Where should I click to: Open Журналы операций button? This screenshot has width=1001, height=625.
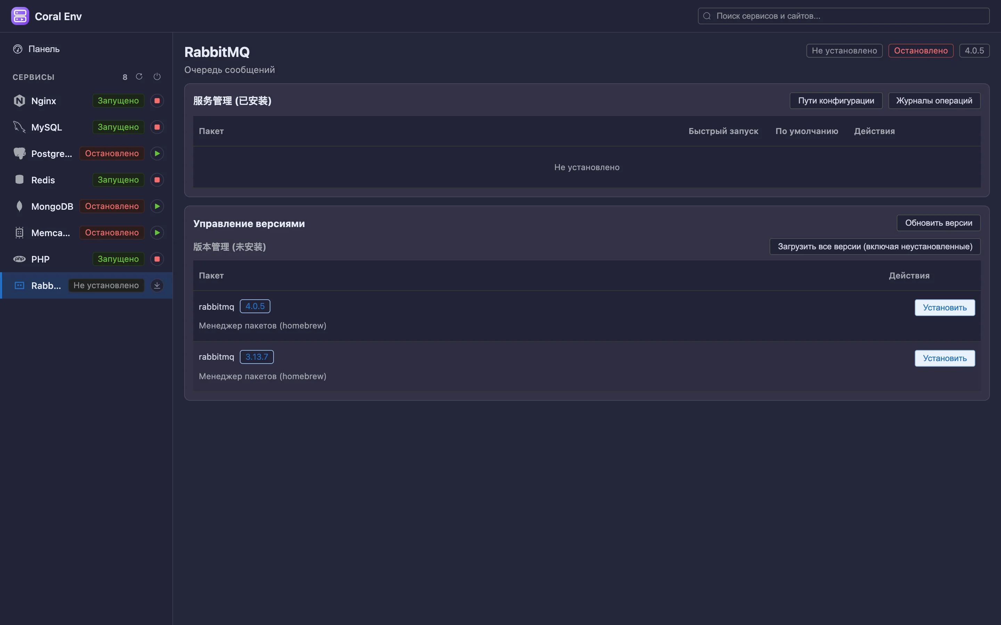point(934,100)
